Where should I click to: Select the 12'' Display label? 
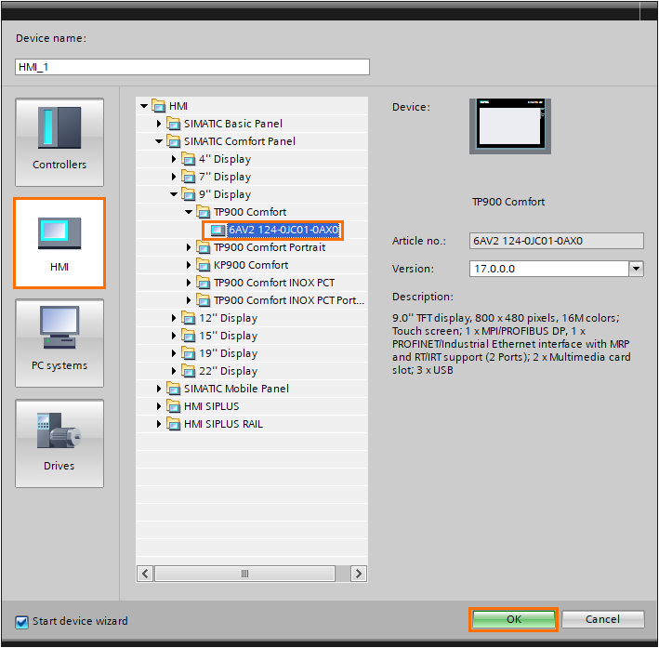228,318
